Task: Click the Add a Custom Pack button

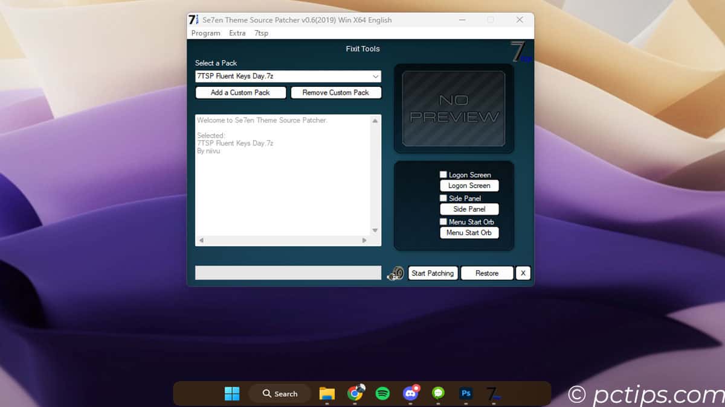Action: (x=240, y=92)
